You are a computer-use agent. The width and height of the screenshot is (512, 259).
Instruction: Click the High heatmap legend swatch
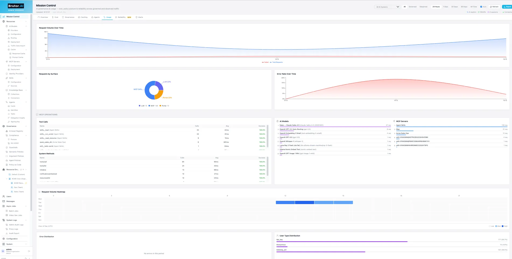503,226
